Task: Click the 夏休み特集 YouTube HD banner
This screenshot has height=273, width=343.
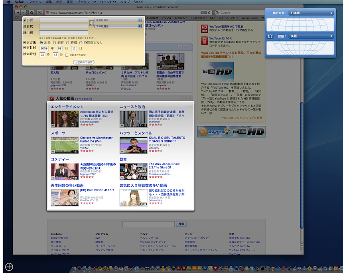Action: coord(232,132)
